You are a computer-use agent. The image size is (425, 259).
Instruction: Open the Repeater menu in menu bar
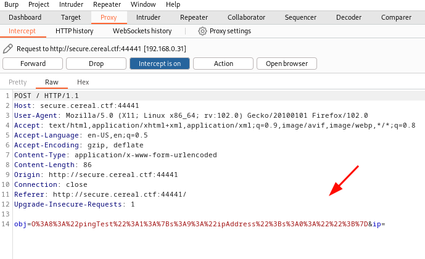coord(107,4)
